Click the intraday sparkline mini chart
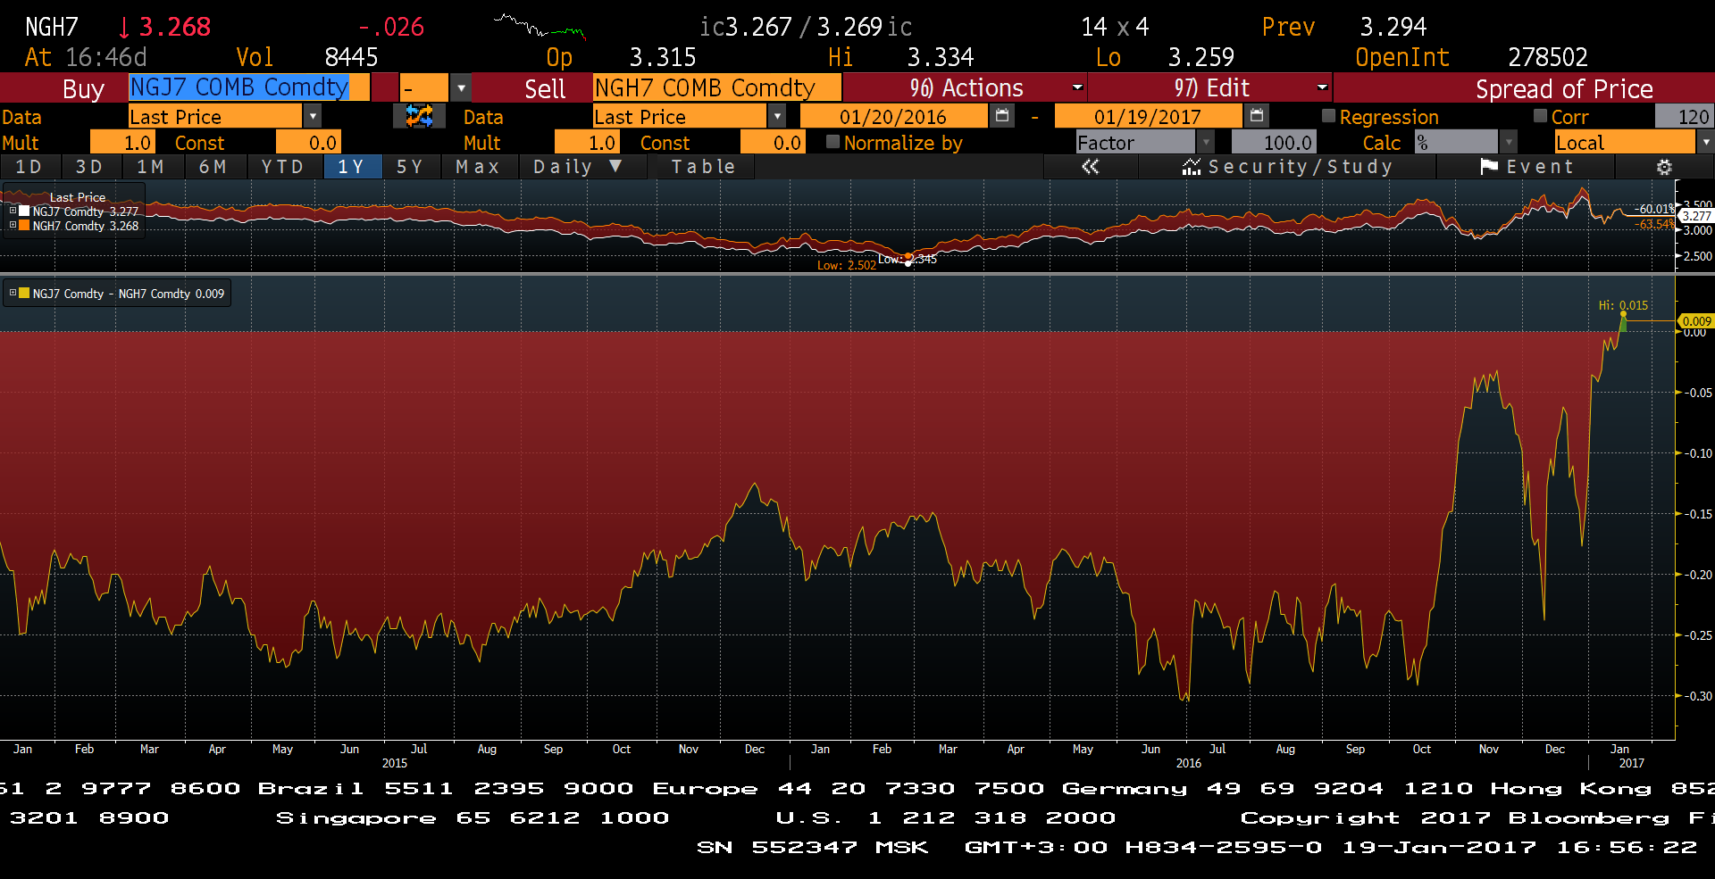The height and width of the screenshot is (879, 1715). pyautogui.click(x=540, y=26)
